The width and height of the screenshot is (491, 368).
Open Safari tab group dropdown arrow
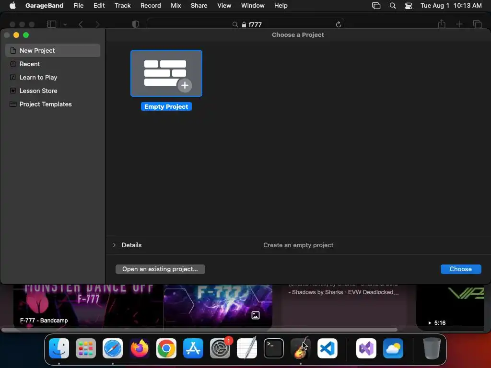tap(65, 24)
